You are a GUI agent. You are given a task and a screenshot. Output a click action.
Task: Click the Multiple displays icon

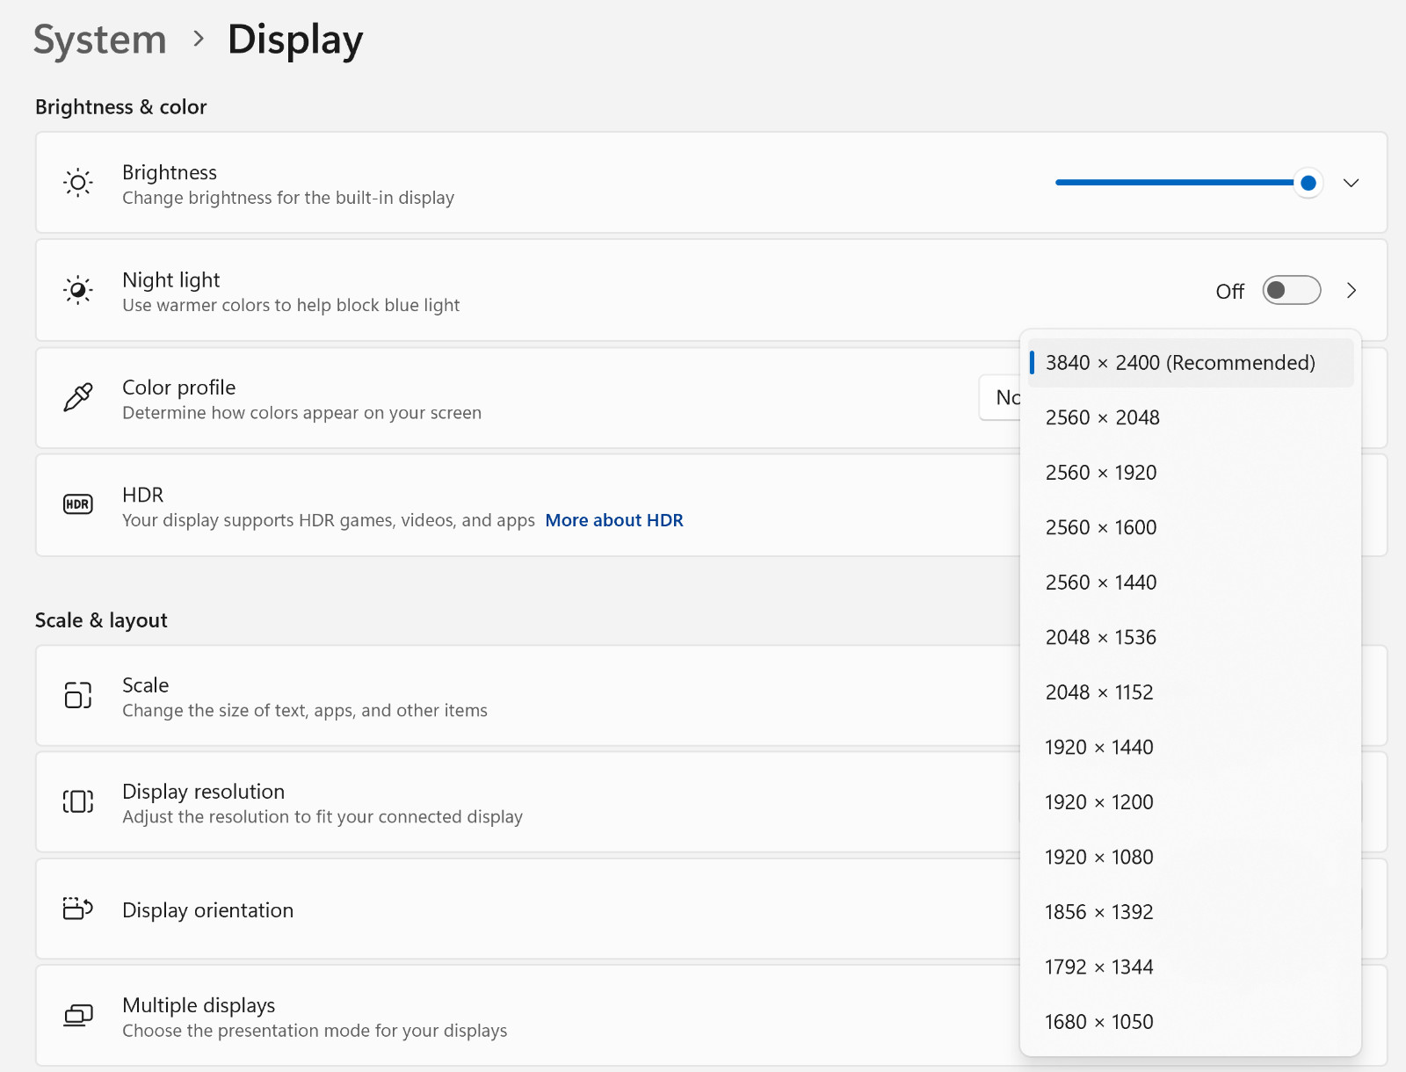[x=78, y=1016]
